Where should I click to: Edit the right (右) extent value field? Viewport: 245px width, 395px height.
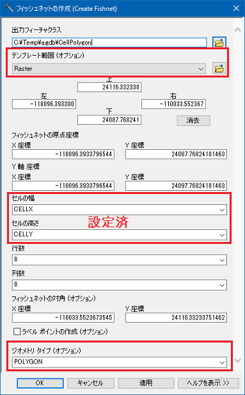point(173,104)
